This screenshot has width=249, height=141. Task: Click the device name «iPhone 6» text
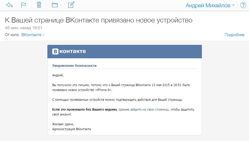(103, 90)
